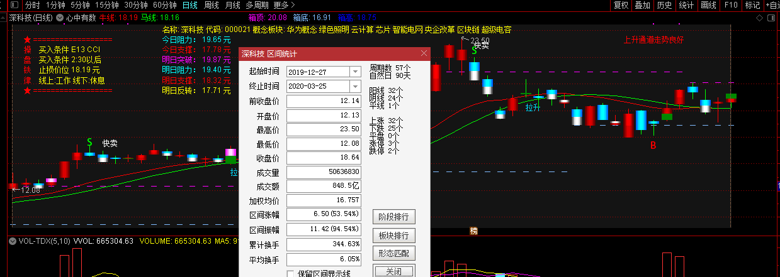Image resolution: width=780 pixels, height=277 pixels.
Task: Switch to 分时 intraday view
Action: [x=32, y=5]
